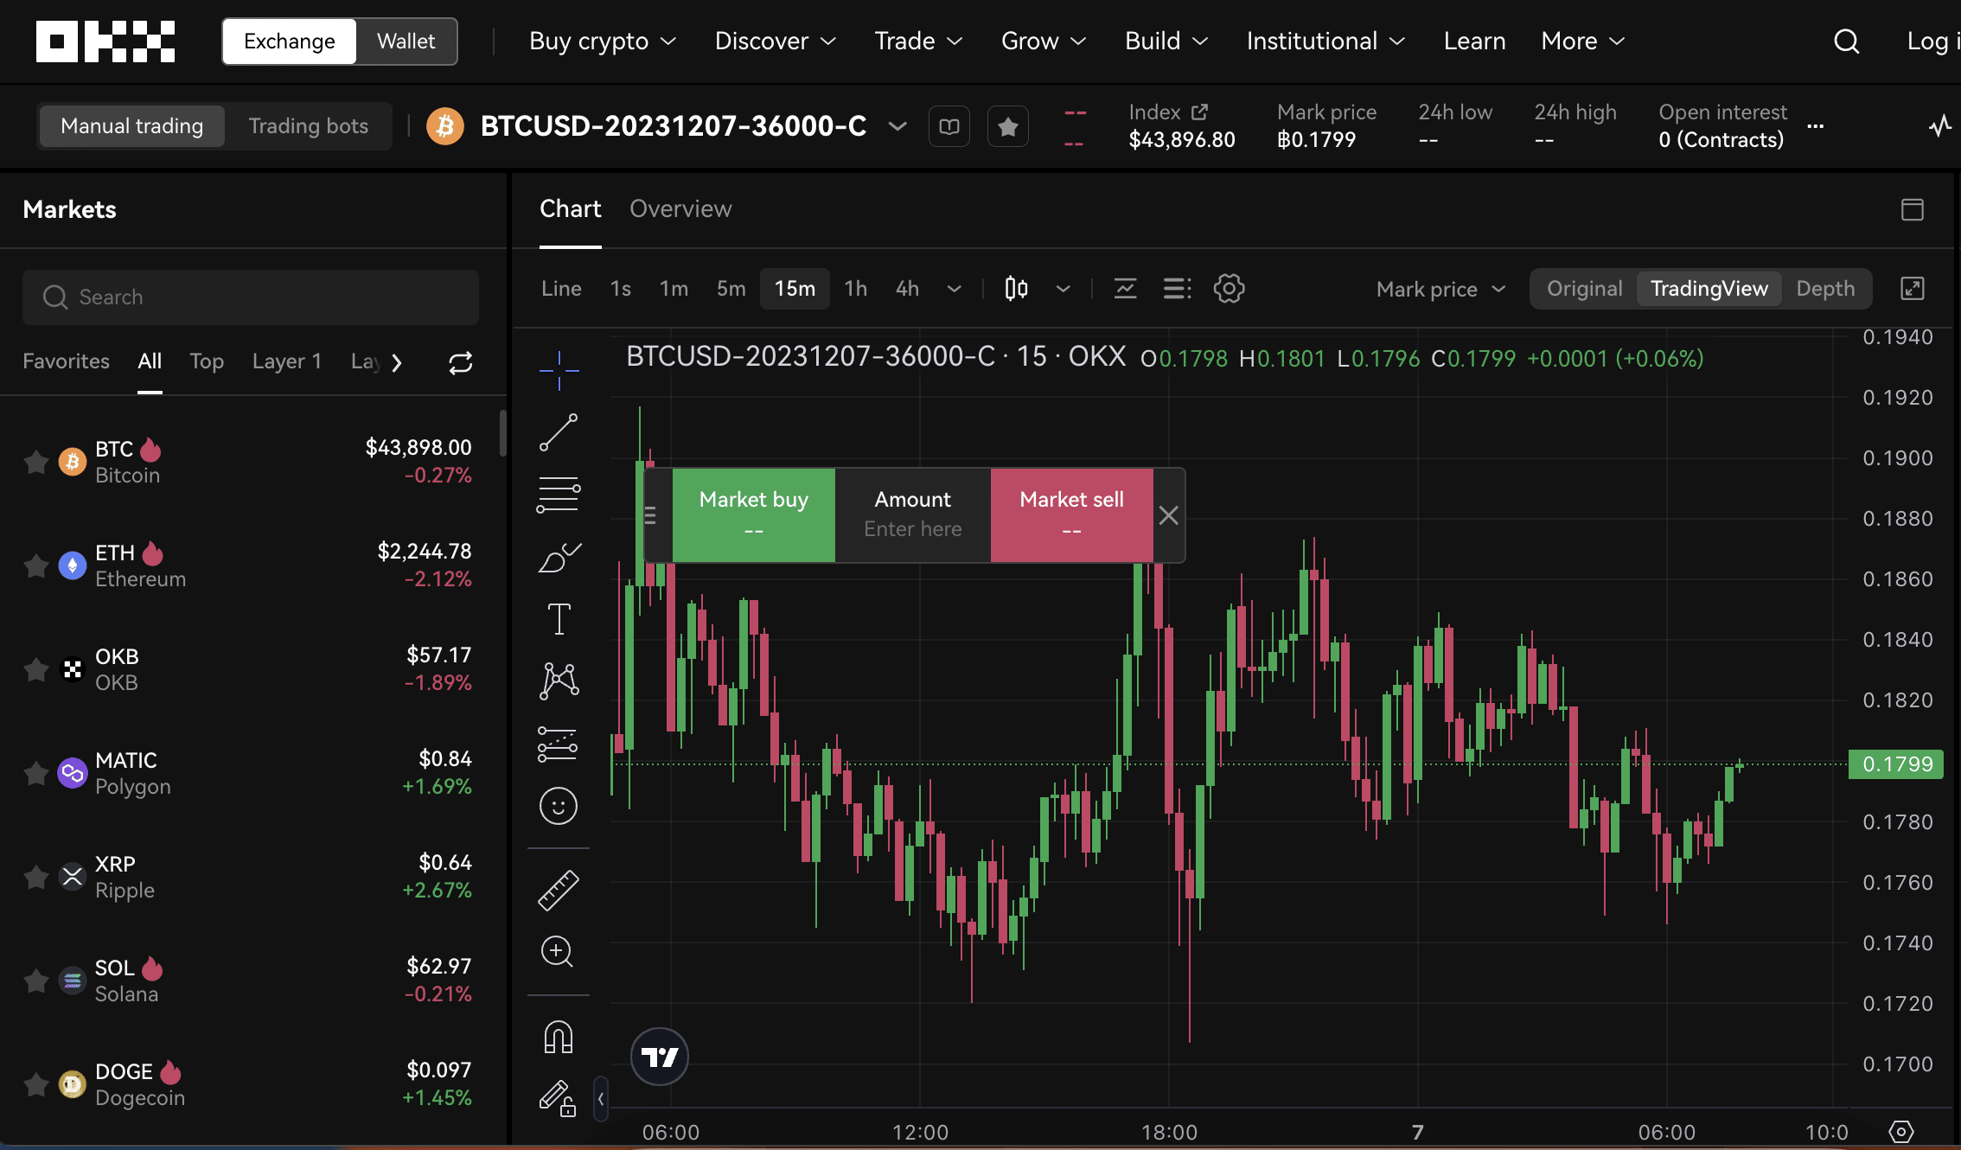
Task: Toggle lock all drawing tools
Action: tap(559, 1098)
